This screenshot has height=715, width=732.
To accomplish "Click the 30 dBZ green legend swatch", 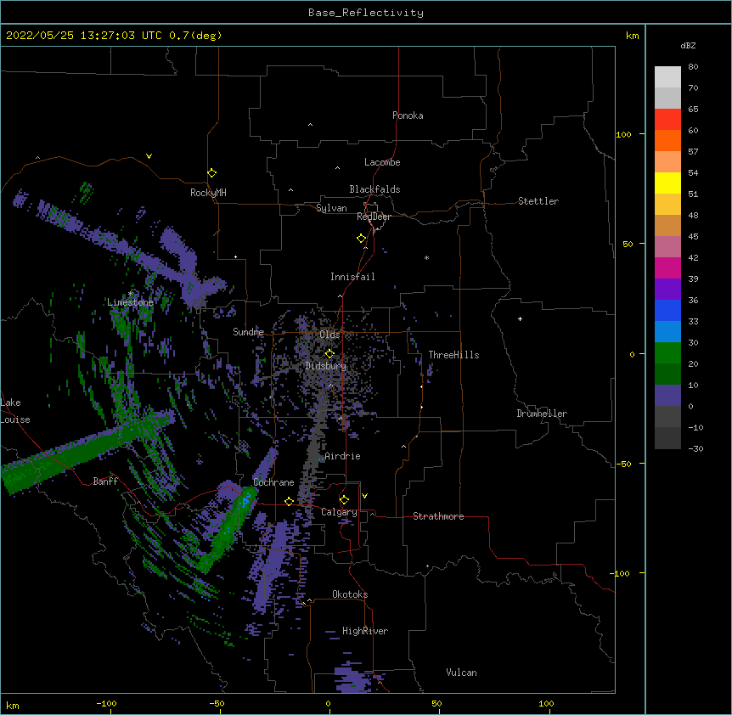I will pyautogui.click(x=667, y=353).
